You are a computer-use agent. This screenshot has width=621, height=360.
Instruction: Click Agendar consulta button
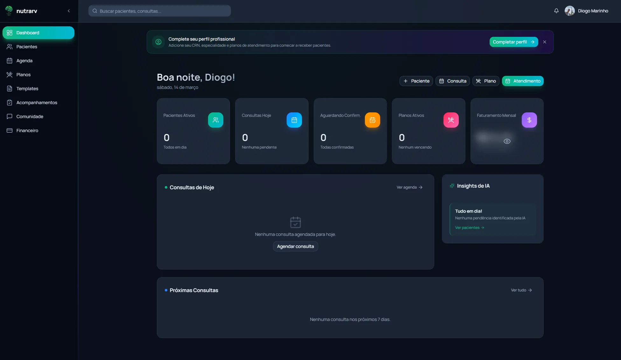click(x=295, y=246)
